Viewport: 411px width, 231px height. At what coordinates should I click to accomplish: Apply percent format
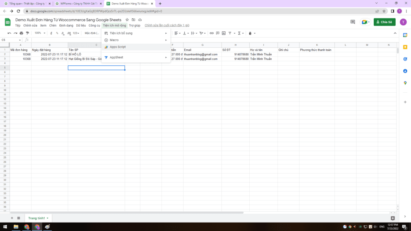point(57,33)
